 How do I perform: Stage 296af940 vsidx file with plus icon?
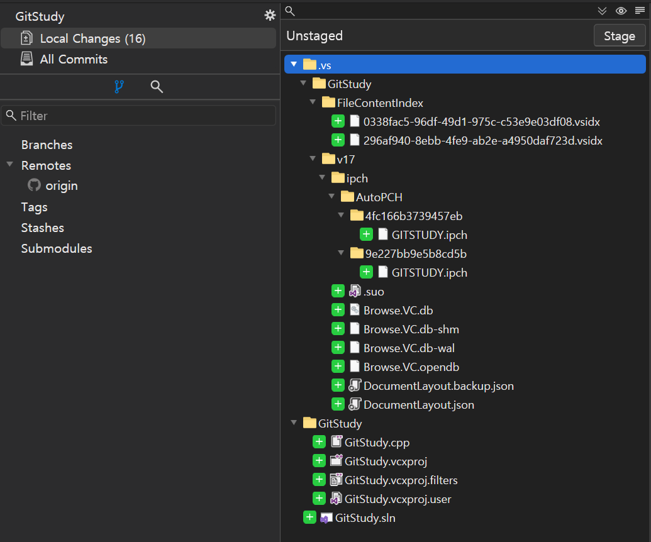click(338, 140)
